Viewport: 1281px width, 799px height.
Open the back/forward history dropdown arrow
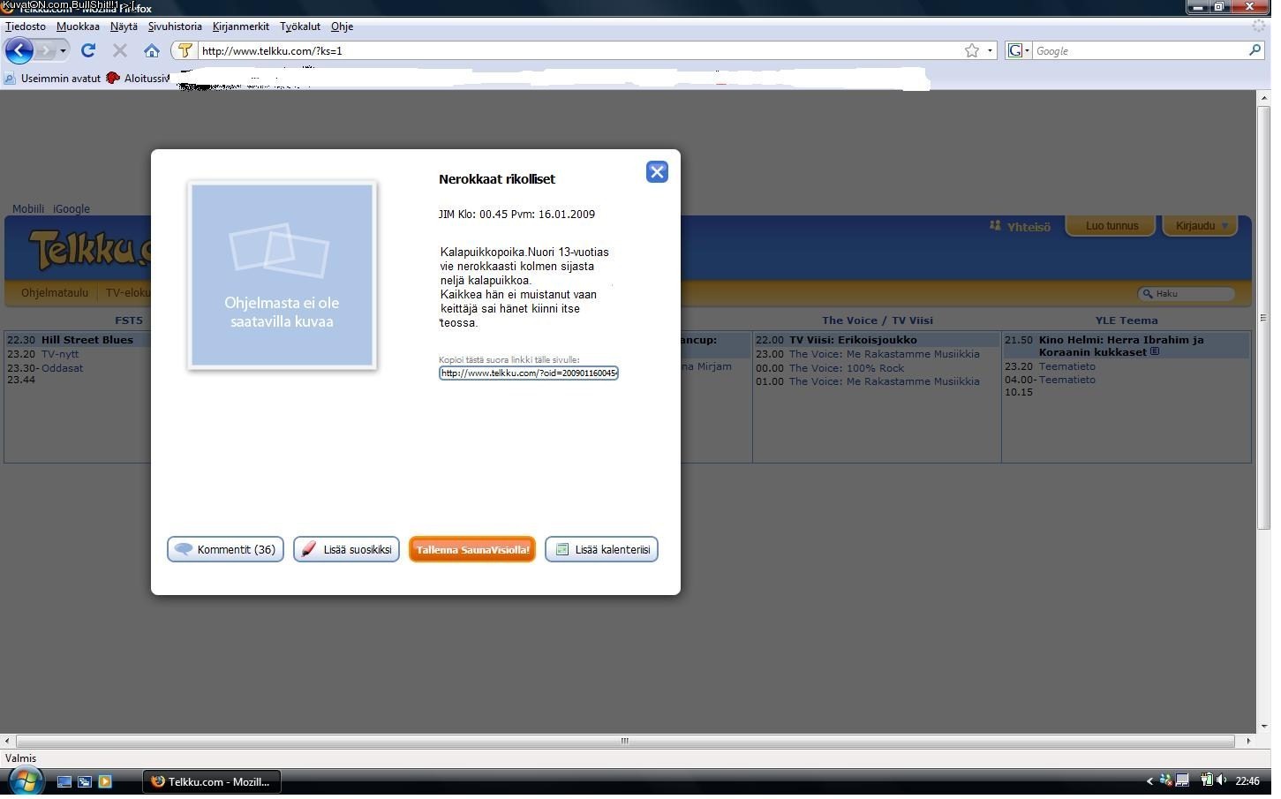63,50
